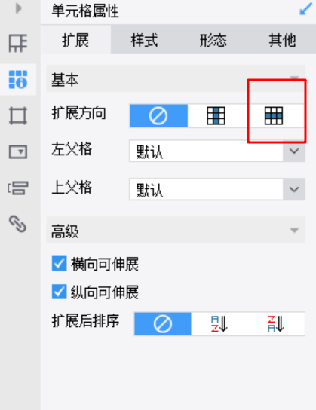The image size is (316, 410).
Task: Uncheck 纵向可伸展 checkbox
Action: pos(59,292)
